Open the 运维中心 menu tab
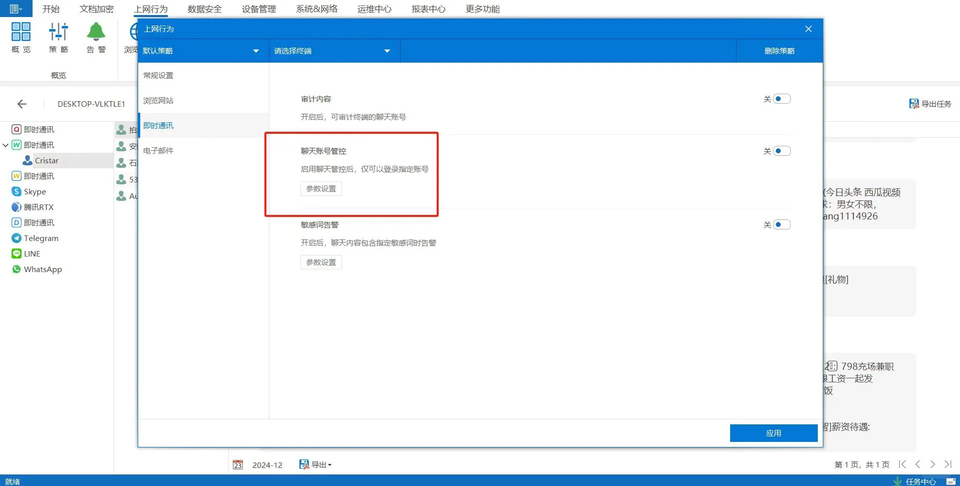This screenshot has height=486, width=960. coord(375,9)
